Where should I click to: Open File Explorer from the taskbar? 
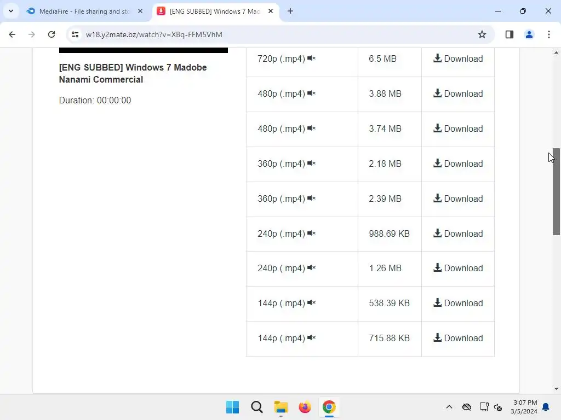(281, 407)
